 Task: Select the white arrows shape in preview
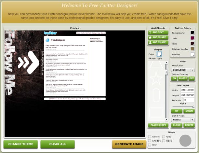pos(29,63)
